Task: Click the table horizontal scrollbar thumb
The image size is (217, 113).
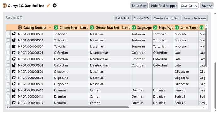Action: (69, 107)
